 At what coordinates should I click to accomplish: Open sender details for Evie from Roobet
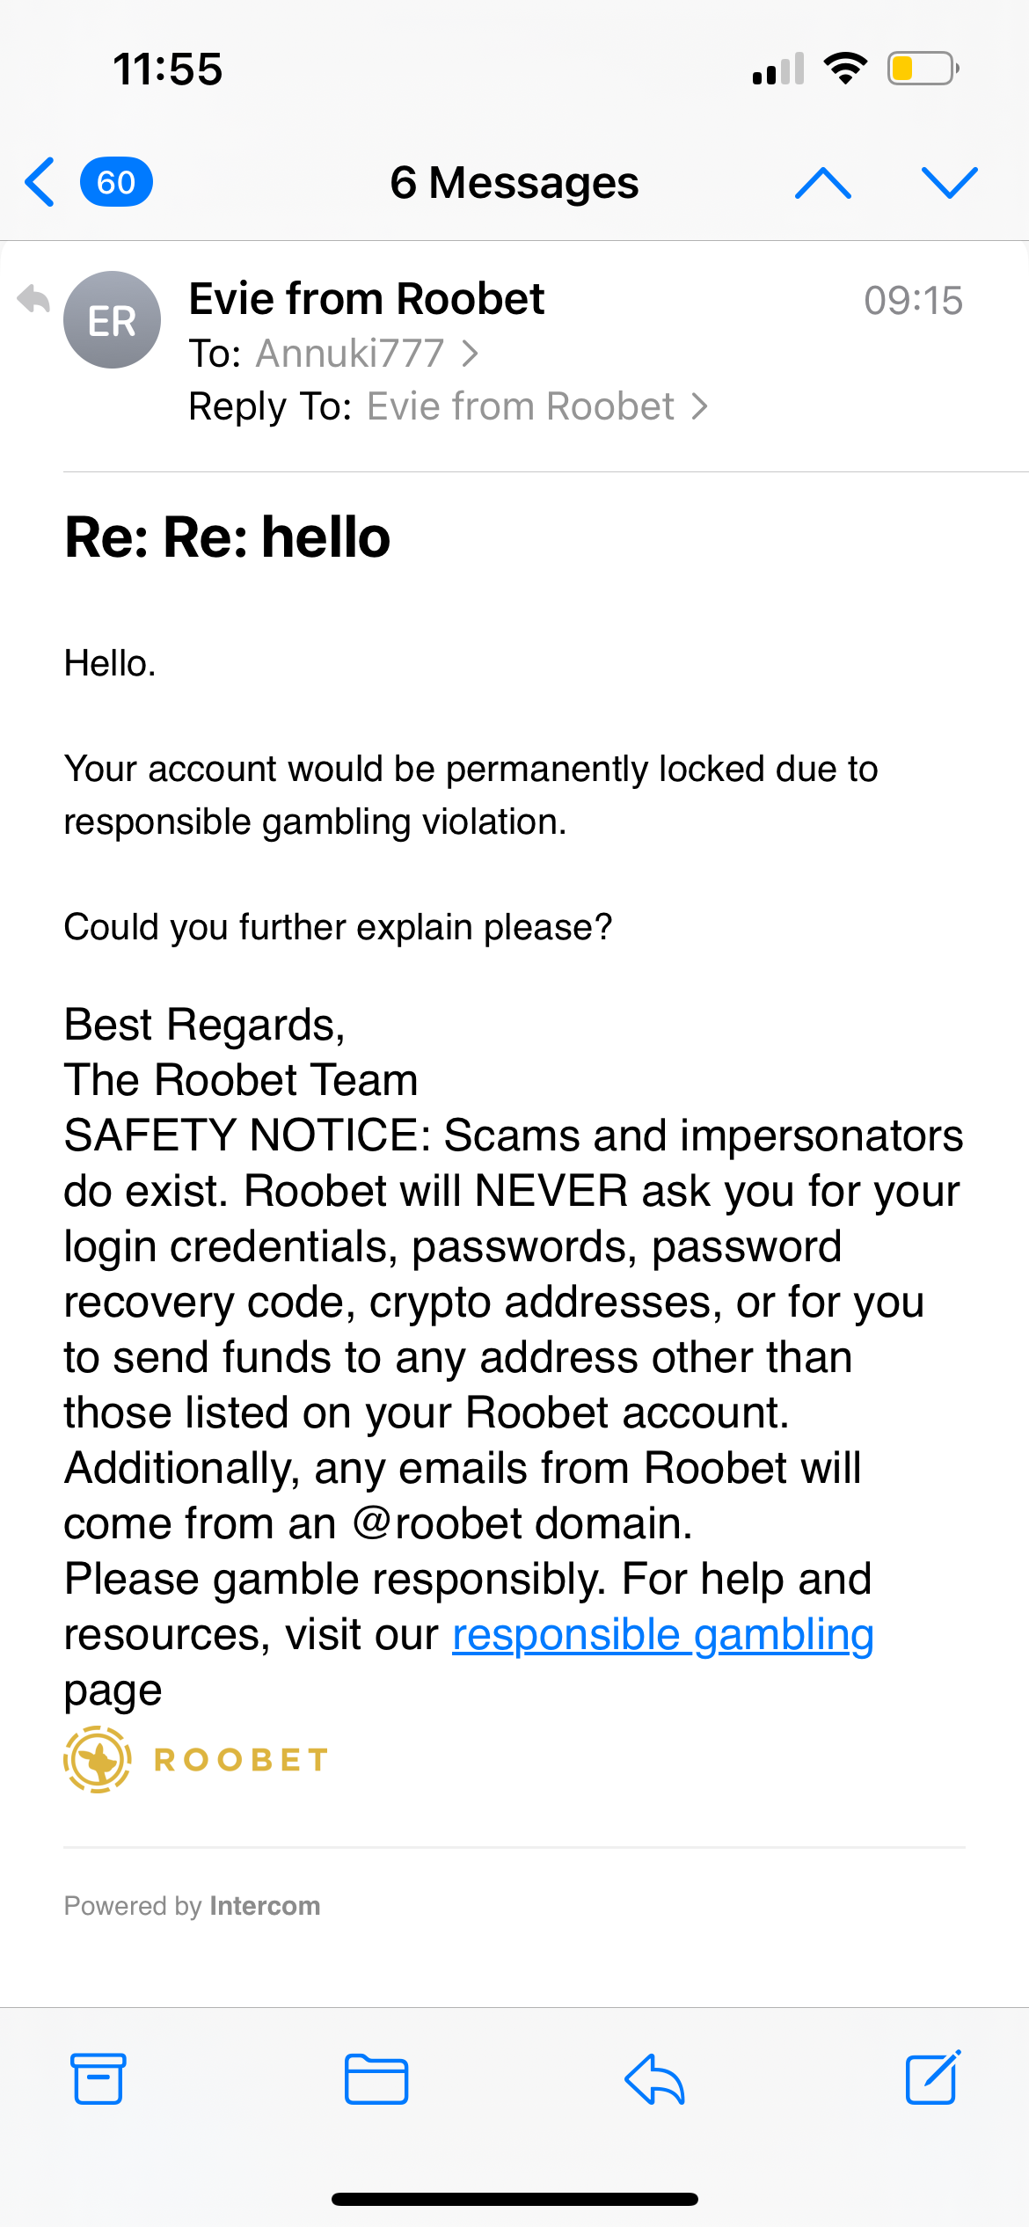(366, 299)
